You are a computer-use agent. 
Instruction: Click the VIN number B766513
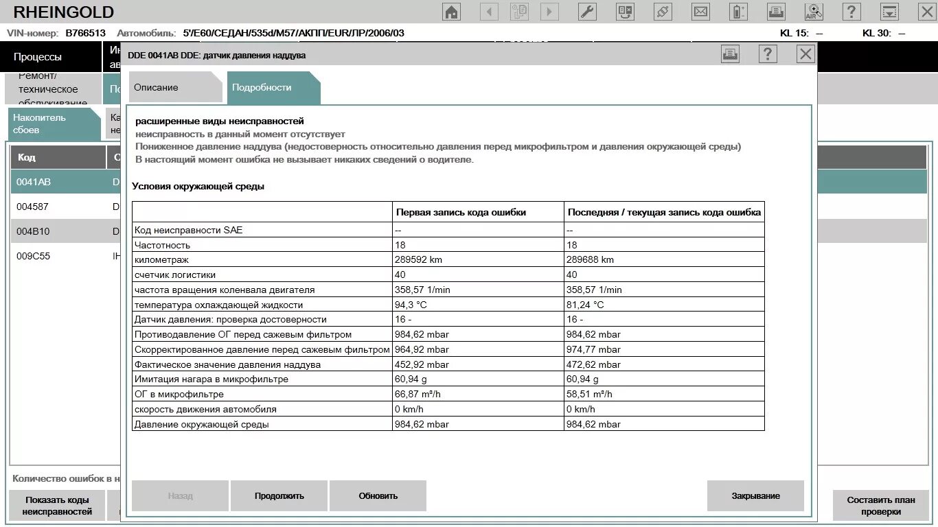pos(86,33)
